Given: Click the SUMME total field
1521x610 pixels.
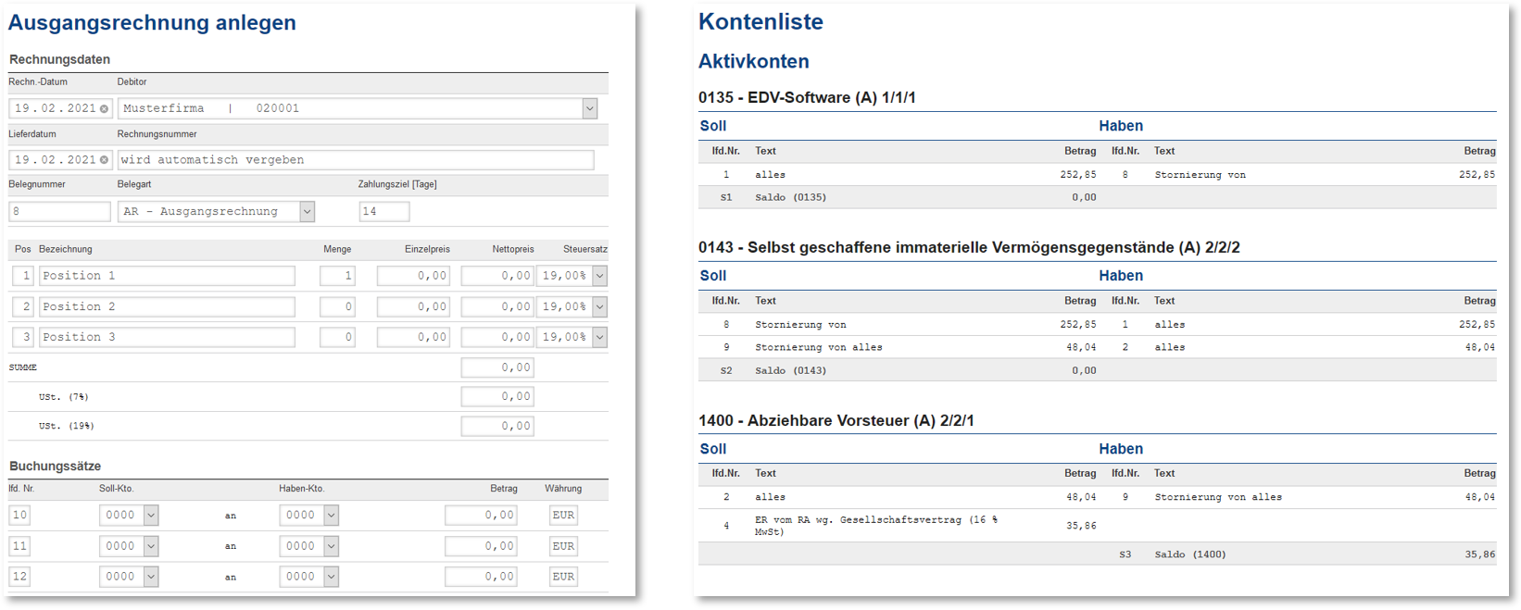Looking at the screenshot, I should tap(497, 367).
